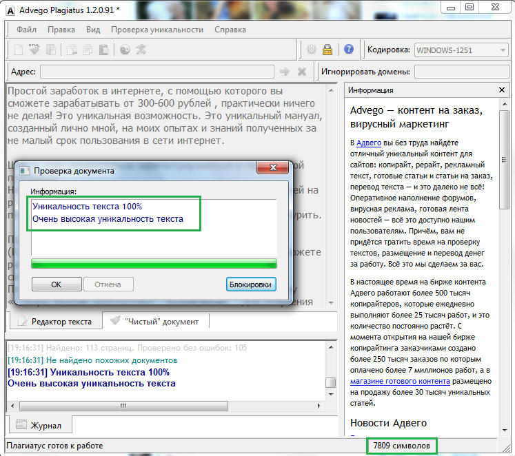Open the Файл menu

point(27,30)
